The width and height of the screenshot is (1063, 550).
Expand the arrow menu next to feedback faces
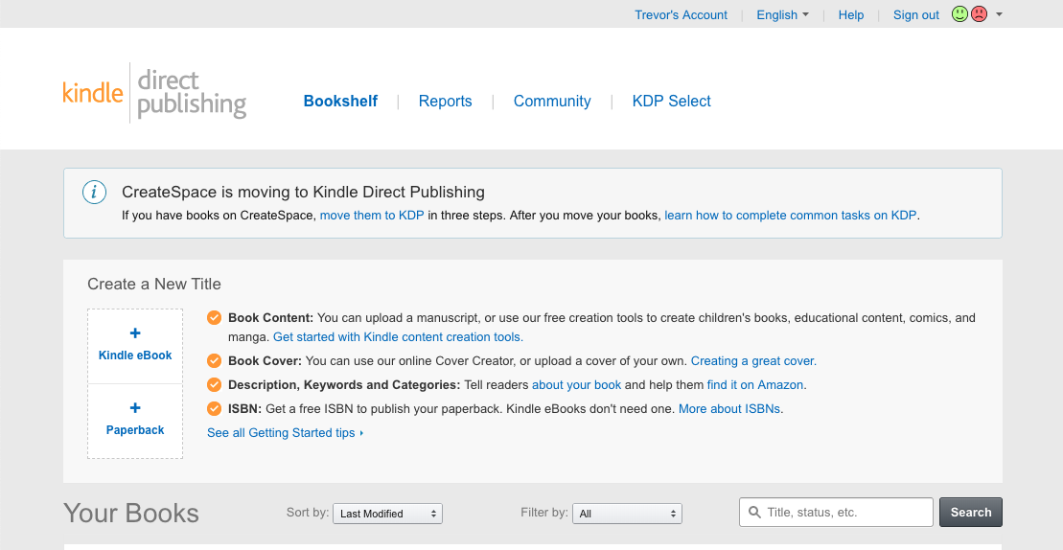coord(1000,14)
